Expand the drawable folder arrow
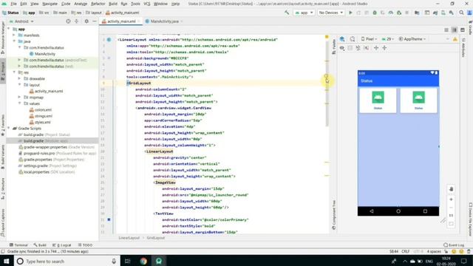The width and height of the screenshot is (473, 266). (19, 79)
